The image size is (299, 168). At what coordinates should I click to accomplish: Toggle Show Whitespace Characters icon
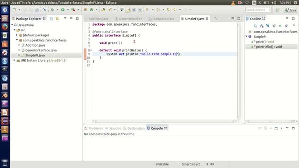[x=140, y=10]
